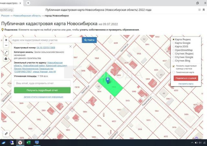Viewport: 207px width, 146px height.
Task: Open Excel from the taskbar
Action: (28, 142)
